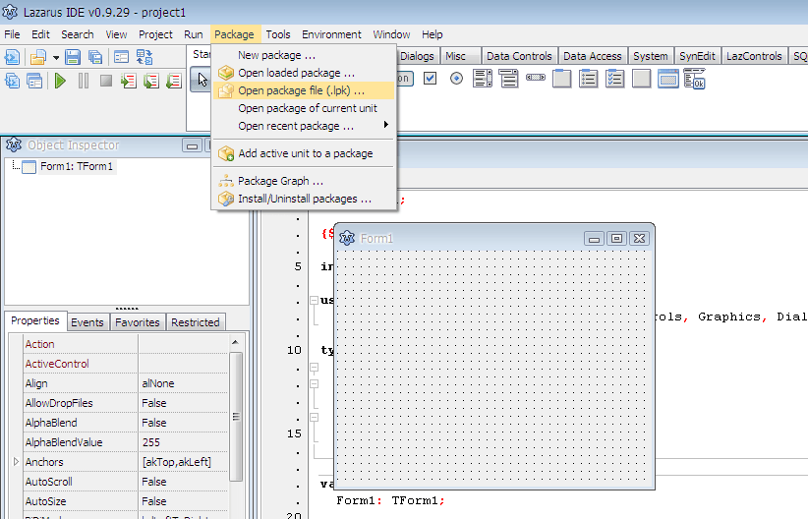808x519 pixels.
Task: Click the Step Over debug icon
Action: (151, 81)
